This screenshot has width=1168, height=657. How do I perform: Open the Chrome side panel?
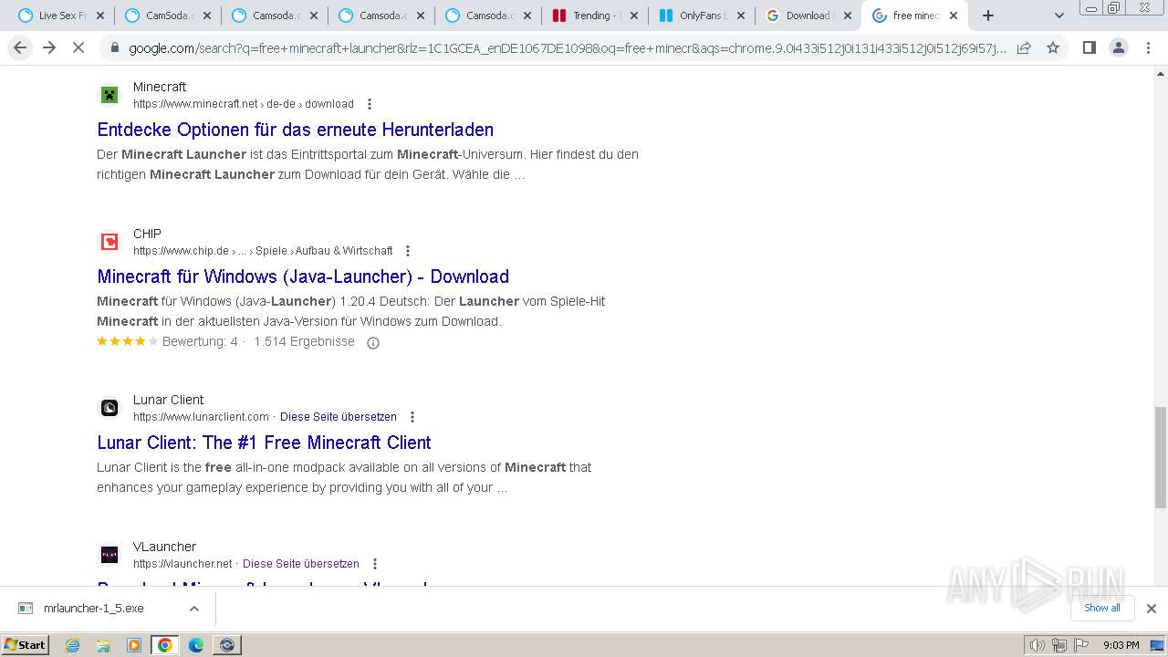pos(1089,47)
